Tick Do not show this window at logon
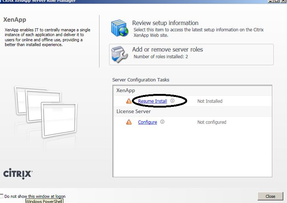287x203 pixels. click(x=1, y=196)
